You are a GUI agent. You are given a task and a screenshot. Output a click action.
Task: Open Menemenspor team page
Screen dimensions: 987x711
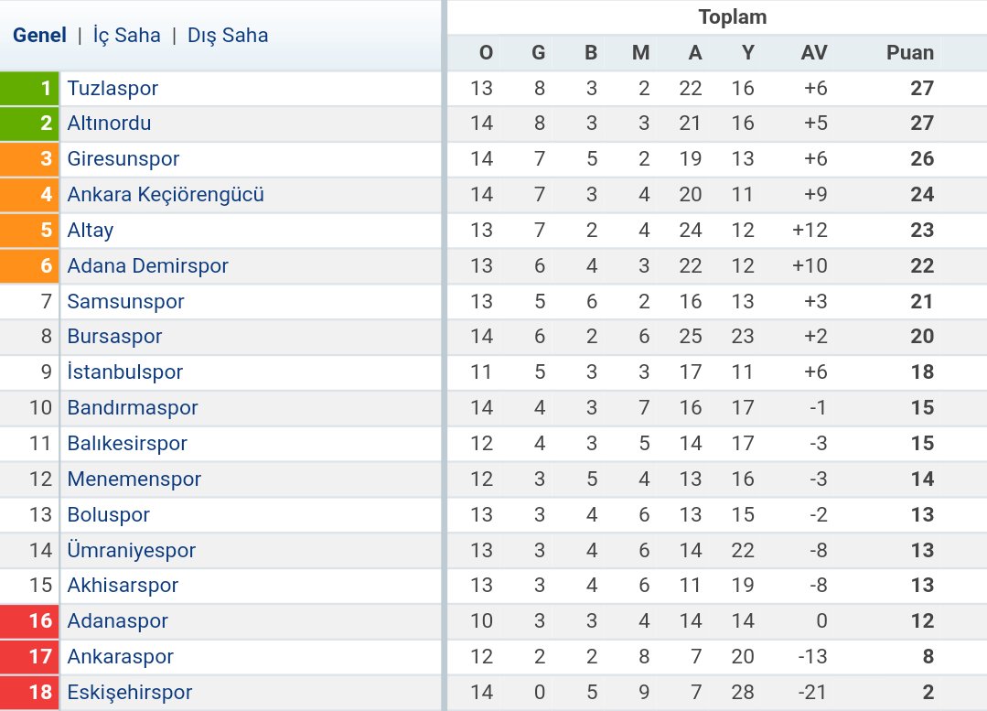click(x=134, y=479)
